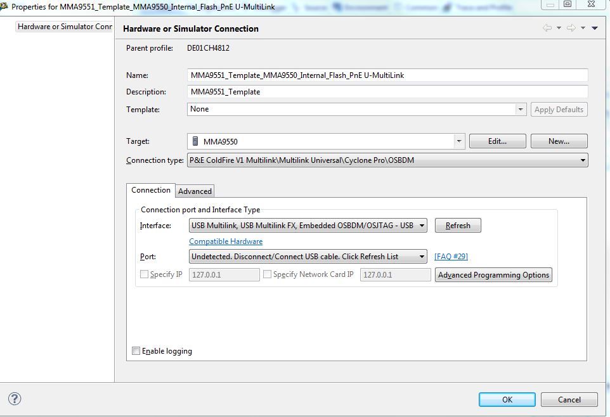The height and width of the screenshot is (417, 610).
Task: Open the Compatible Hardware link
Action: (226, 241)
